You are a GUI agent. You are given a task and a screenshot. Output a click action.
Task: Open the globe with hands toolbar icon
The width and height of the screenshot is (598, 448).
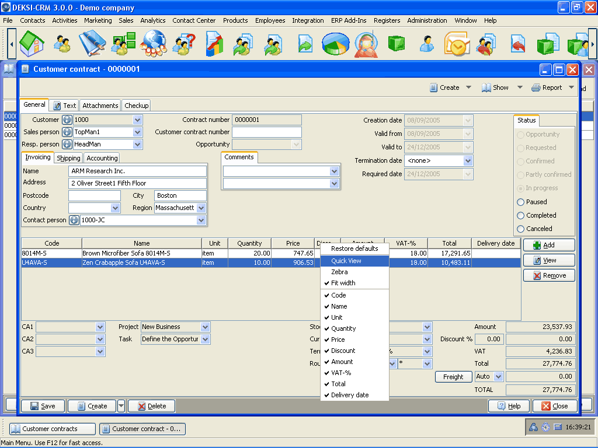(154, 44)
